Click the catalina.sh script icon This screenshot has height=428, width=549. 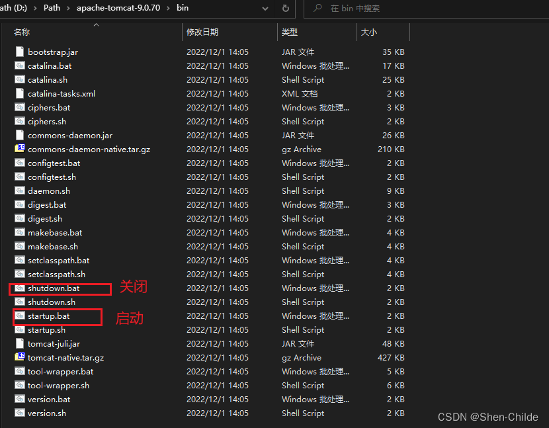tap(20, 79)
